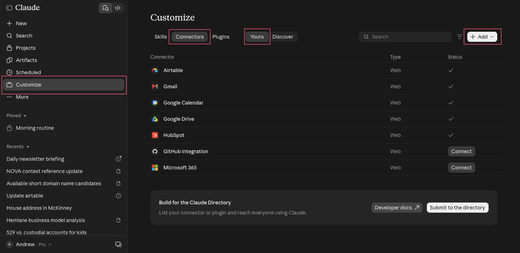The image size is (520, 253).
Task: Open Scheduled in the sidebar
Action: pyautogui.click(x=64, y=72)
